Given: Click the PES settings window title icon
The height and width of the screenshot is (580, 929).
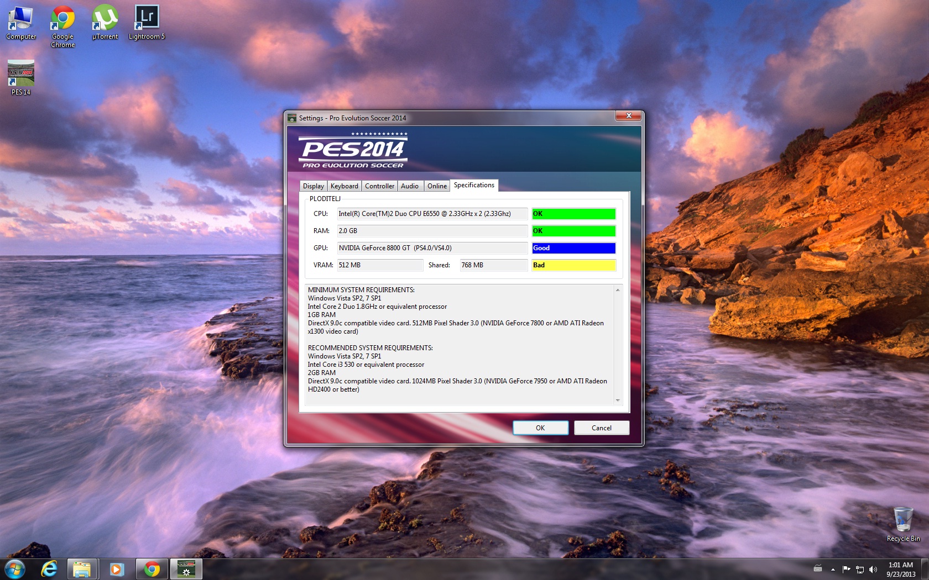Looking at the screenshot, I should tap(292, 118).
